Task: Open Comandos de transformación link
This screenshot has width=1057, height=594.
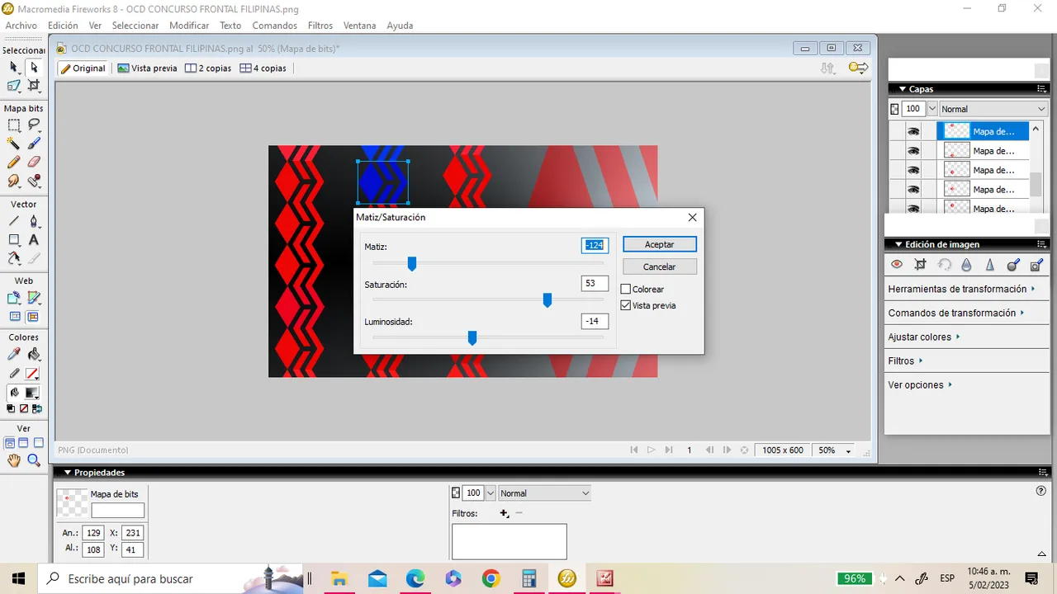Action: pos(956,313)
